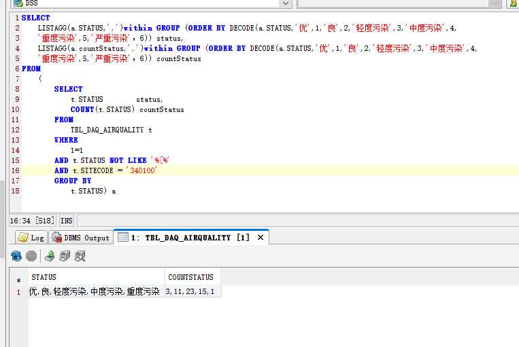Image resolution: width=519 pixels, height=347 pixels.
Task: Click the FROM keyword on line 6
Action: [x=31, y=69]
